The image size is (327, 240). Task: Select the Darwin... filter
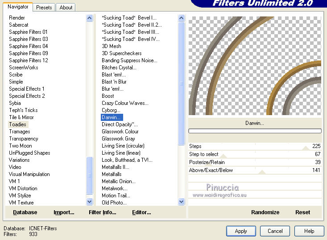point(112,117)
